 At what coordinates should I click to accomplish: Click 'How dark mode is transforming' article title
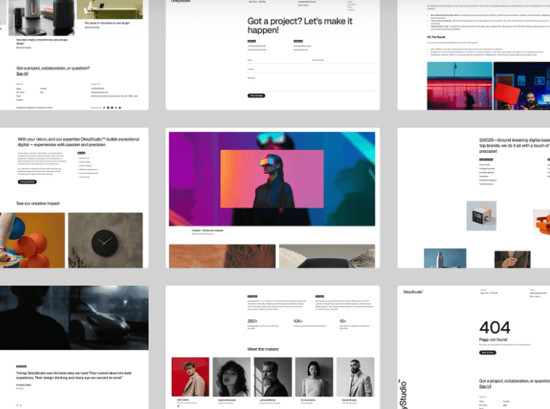42,41
